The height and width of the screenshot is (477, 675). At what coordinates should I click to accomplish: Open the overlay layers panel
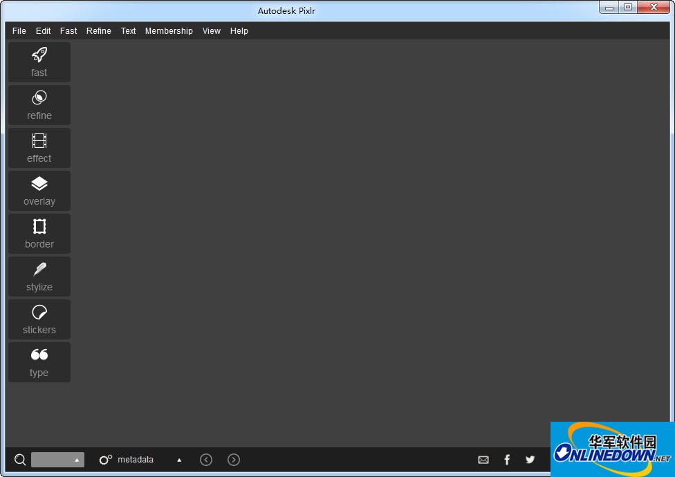(x=39, y=191)
